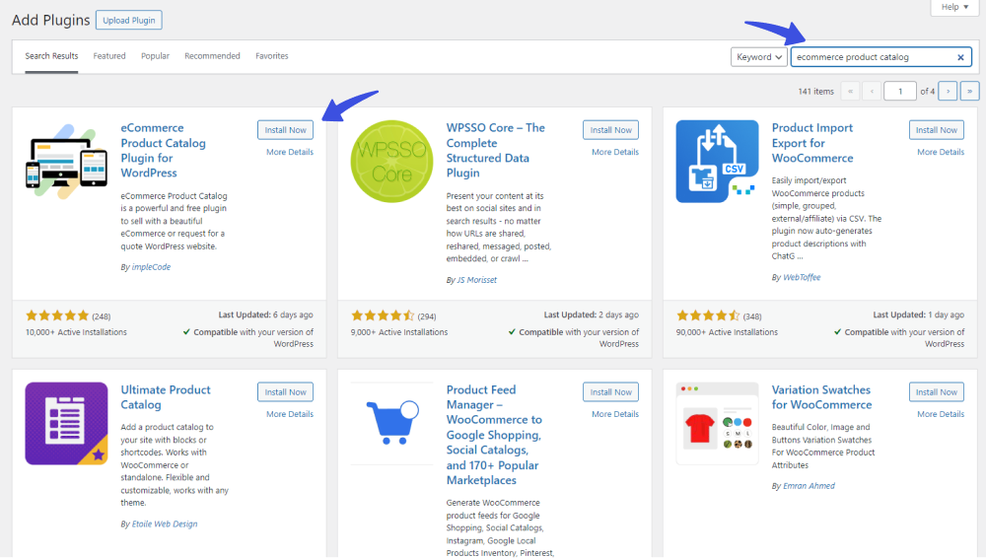Open Product Import Export for WooCommerce title
The height and width of the screenshot is (558, 986).
pyautogui.click(x=812, y=143)
